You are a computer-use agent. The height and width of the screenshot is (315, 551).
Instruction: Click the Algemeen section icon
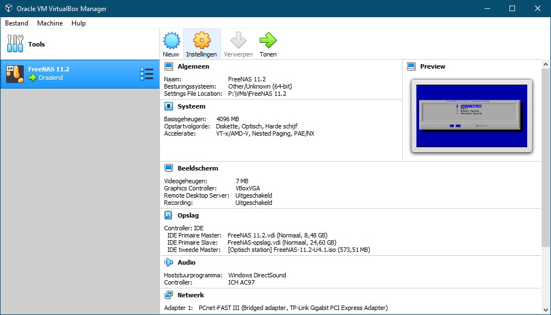(x=169, y=66)
